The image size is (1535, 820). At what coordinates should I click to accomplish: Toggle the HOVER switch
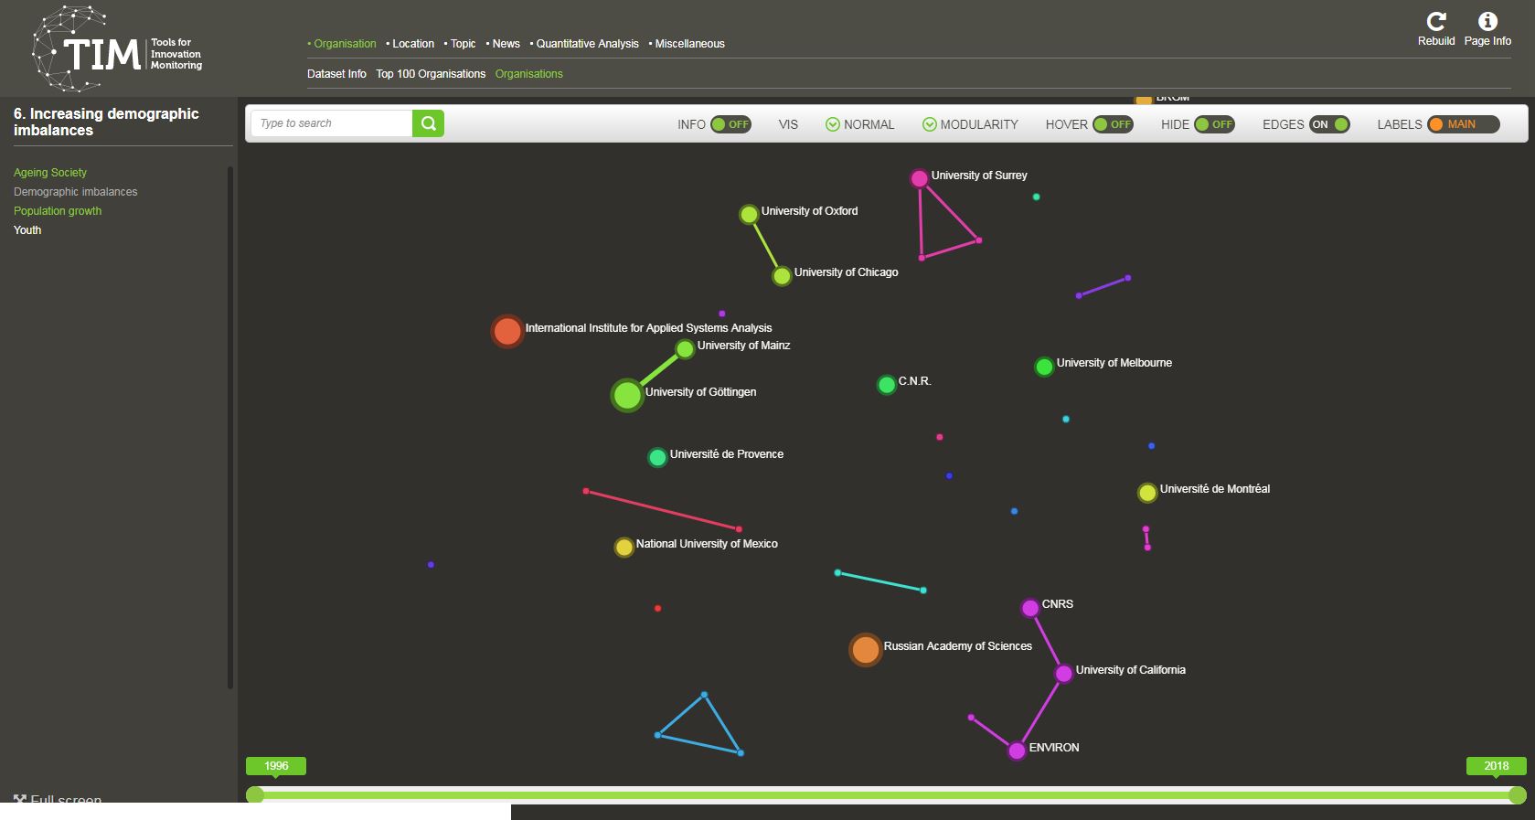(x=1113, y=124)
